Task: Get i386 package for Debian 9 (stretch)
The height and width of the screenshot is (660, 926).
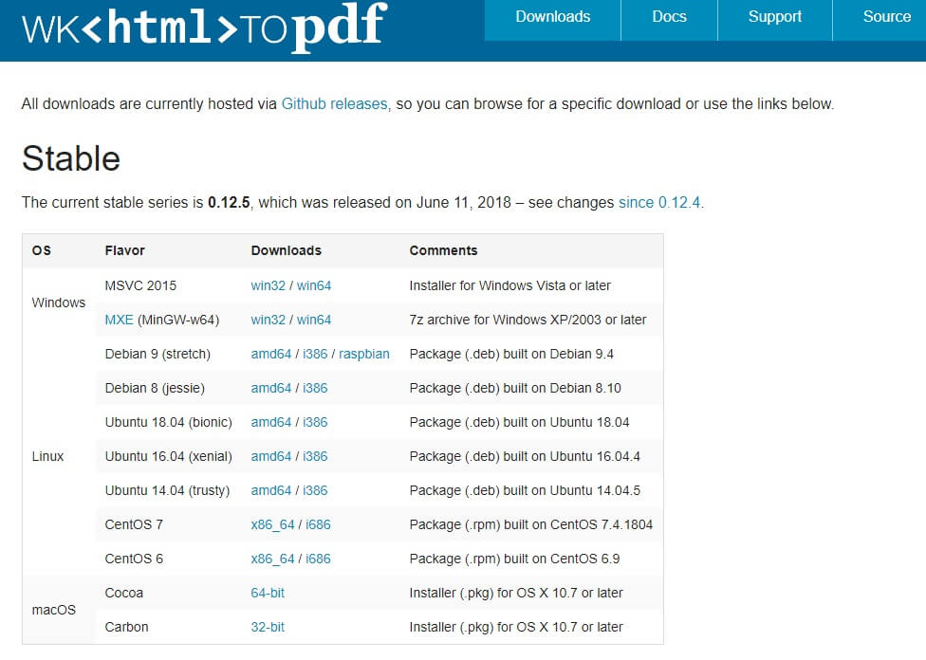Action: [x=315, y=355]
